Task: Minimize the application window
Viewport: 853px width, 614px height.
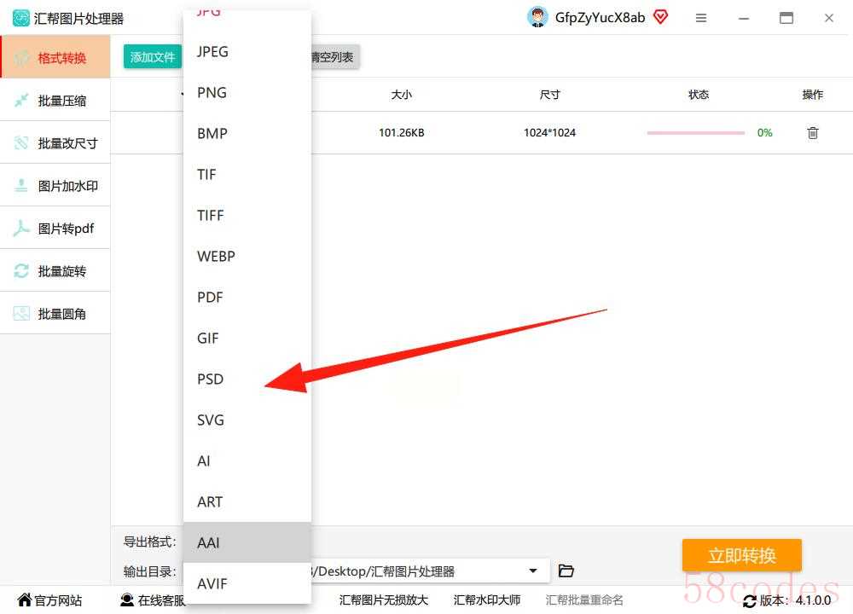Action: pyautogui.click(x=744, y=18)
